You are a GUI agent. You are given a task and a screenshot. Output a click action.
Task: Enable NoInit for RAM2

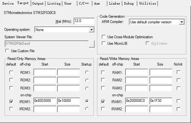click(179, 80)
